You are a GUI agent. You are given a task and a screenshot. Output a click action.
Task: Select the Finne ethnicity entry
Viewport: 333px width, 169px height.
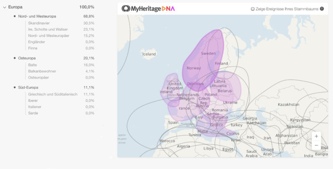coord(61,48)
